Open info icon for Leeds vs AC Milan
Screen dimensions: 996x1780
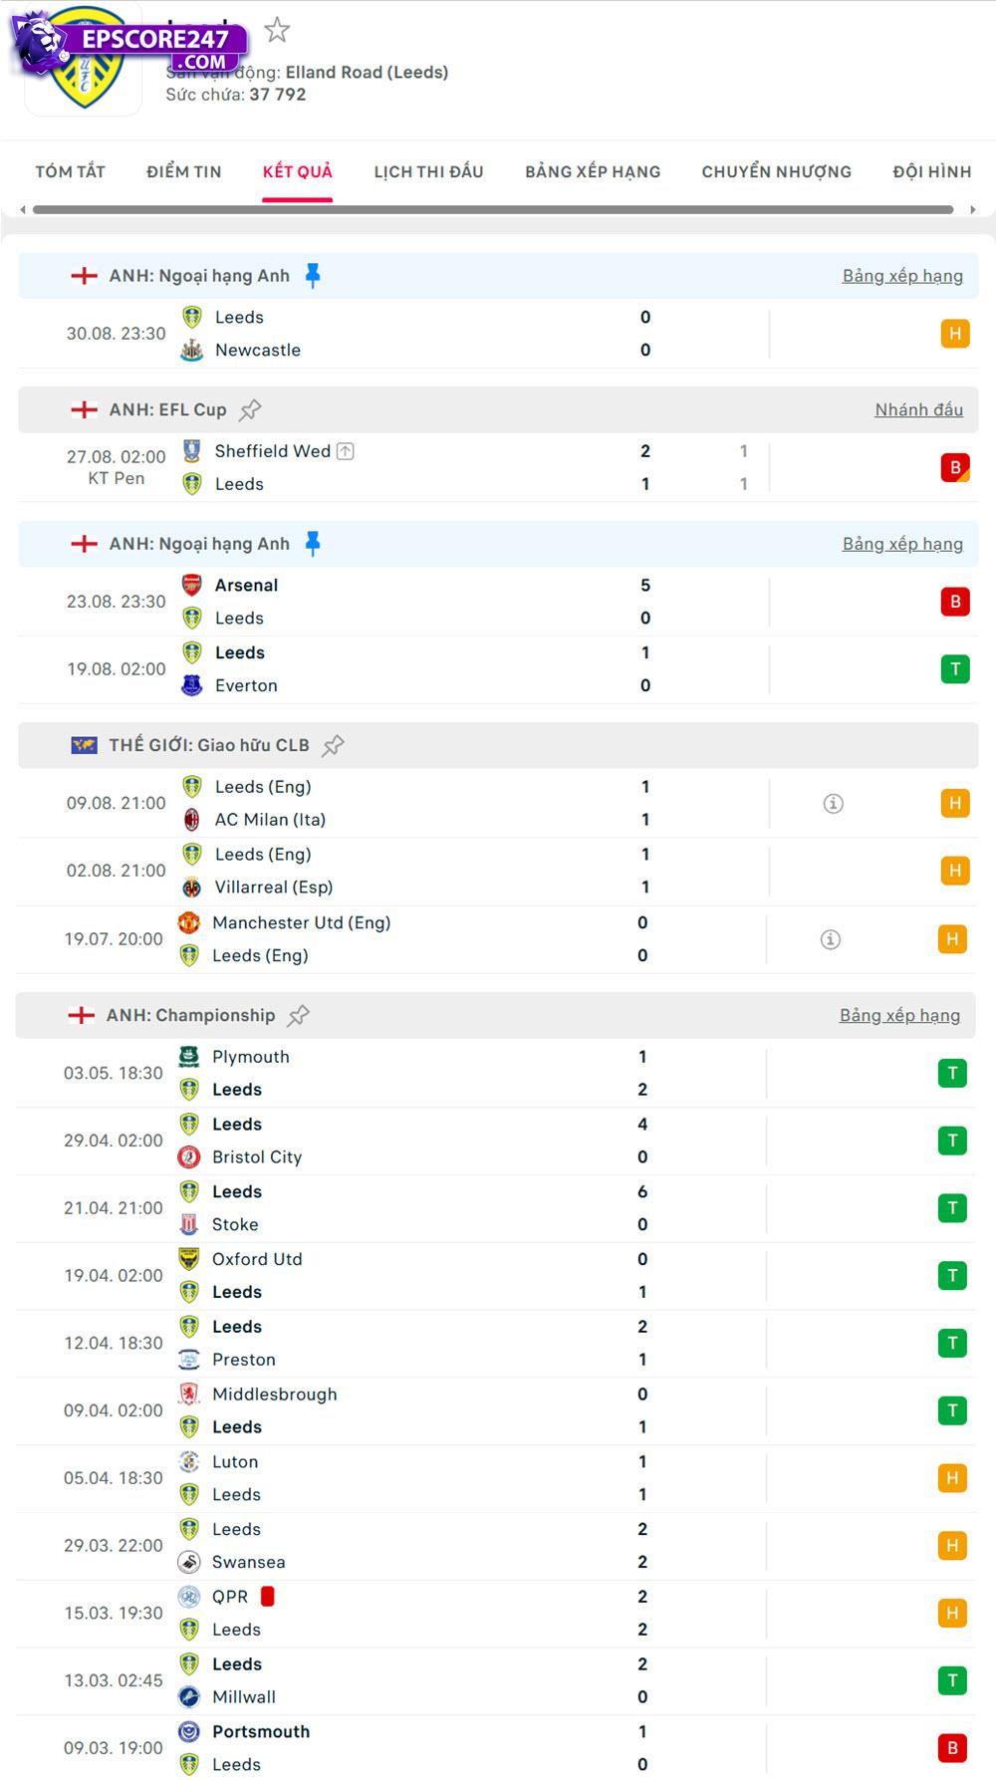tap(834, 802)
